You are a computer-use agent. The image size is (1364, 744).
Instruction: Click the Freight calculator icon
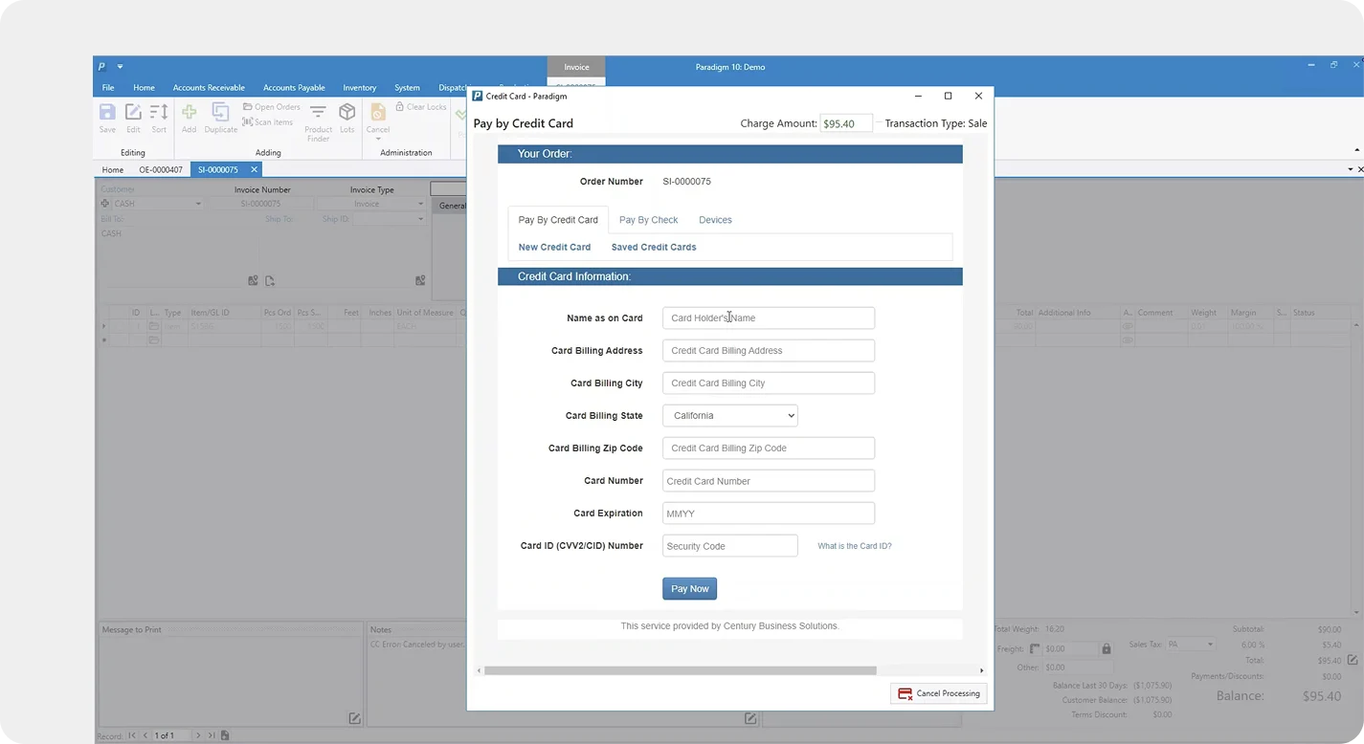point(1035,649)
